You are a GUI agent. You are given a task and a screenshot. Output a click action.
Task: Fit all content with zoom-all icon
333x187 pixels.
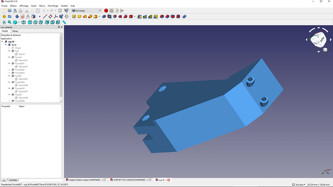tap(4, 22)
